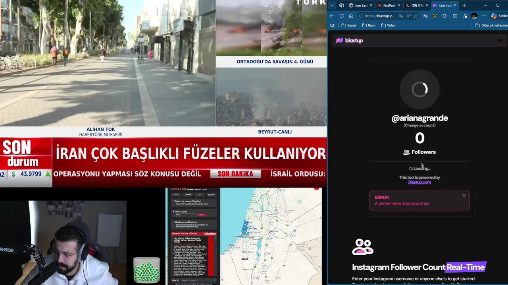Open a new browser tab
The height and width of the screenshot is (285, 508).
point(464,5)
